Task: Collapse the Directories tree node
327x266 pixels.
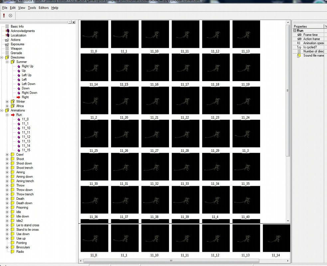Action: [2, 57]
